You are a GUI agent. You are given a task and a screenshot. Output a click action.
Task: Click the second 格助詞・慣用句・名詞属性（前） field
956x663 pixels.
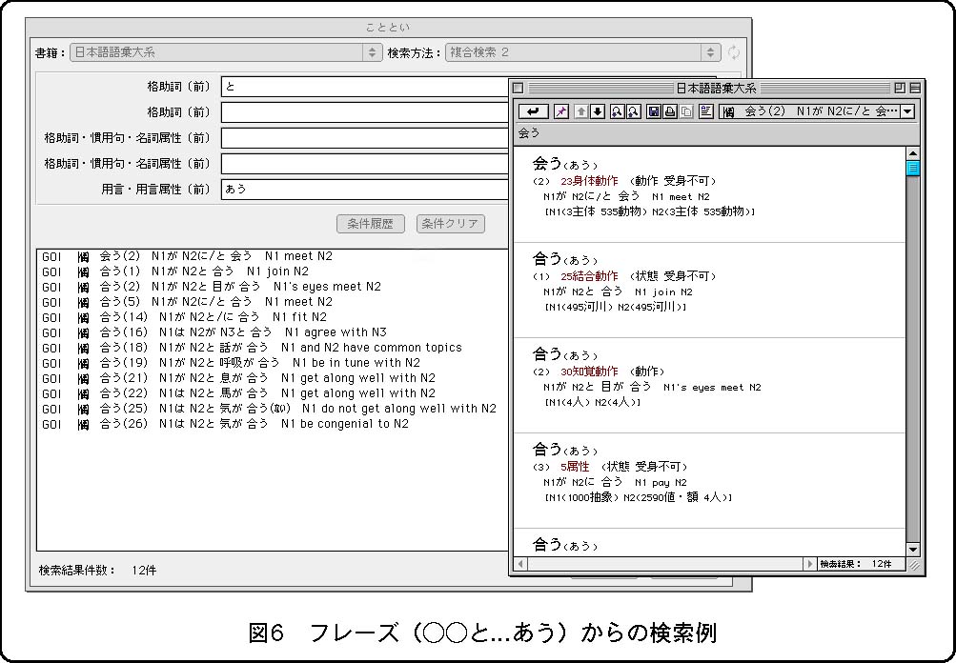[x=365, y=163]
